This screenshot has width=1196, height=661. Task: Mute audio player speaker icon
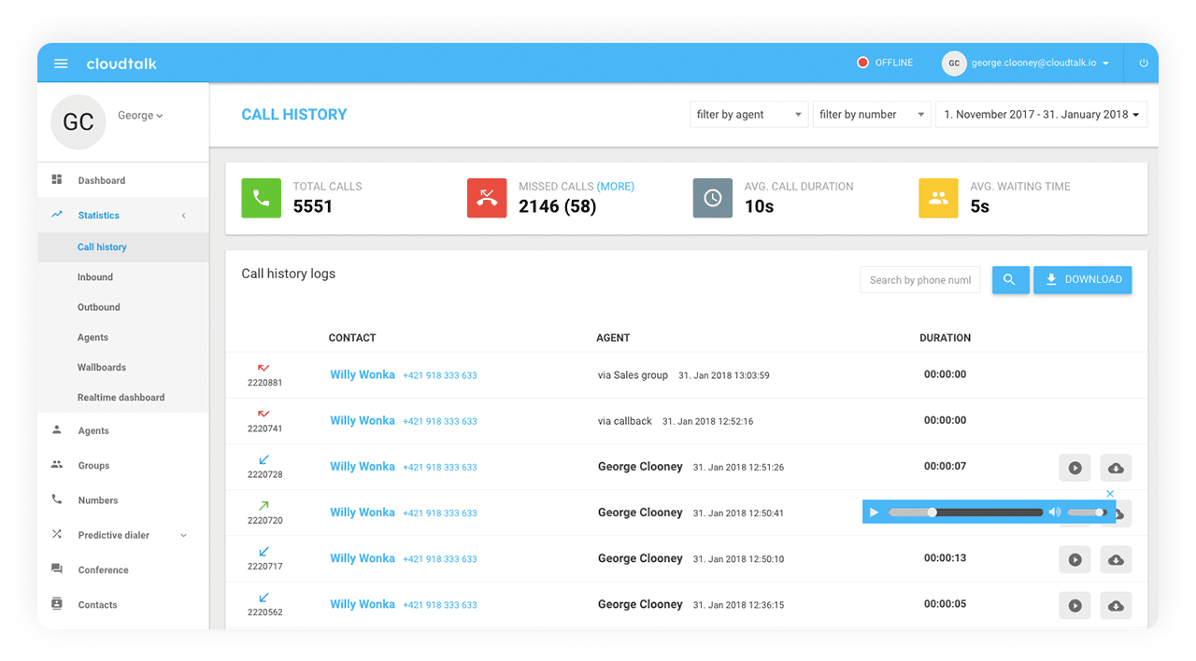click(x=1055, y=513)
